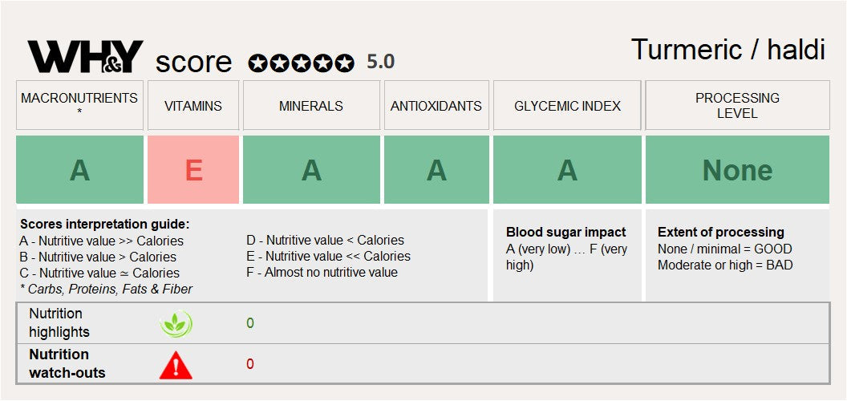847x401 pixels.
Task: Select the MACRONUTRIENTS header cell
Action: tap(79, 105)
